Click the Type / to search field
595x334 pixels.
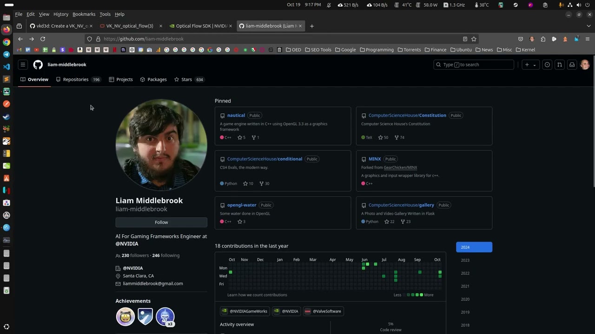(x=473, y=64)
